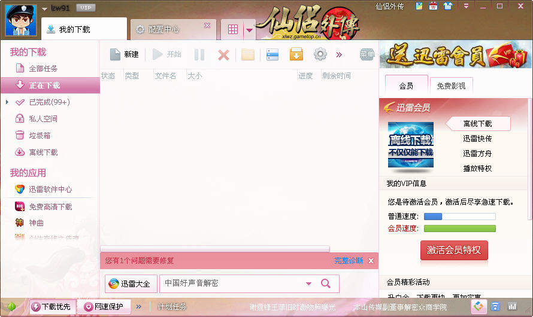
Task: Click the calendar icon in title bar
Action: pos(433,6)
